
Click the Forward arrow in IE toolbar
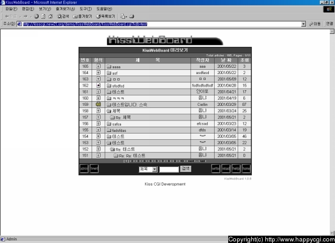[x=26, y=16]
